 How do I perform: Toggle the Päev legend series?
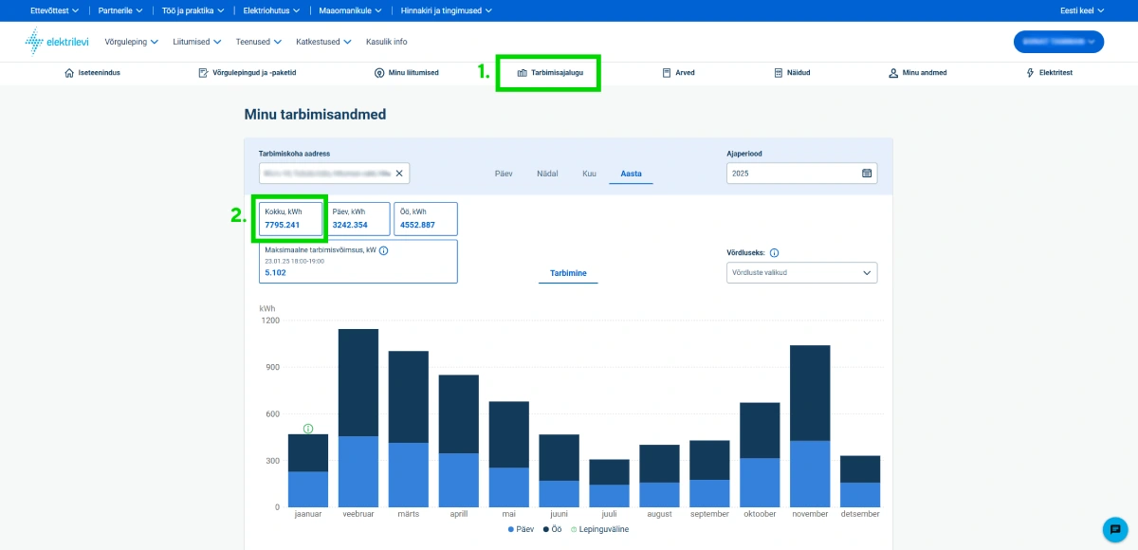point(523,529)
